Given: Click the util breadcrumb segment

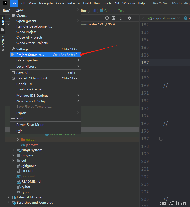Looking at the screenshot, I should pos(94,11).
